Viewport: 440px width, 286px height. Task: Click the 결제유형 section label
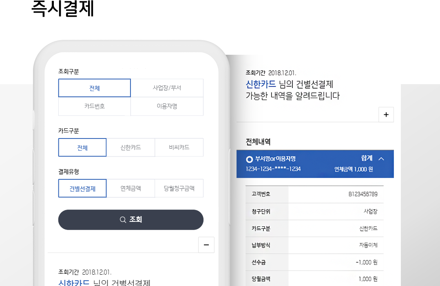click(69, 172)
